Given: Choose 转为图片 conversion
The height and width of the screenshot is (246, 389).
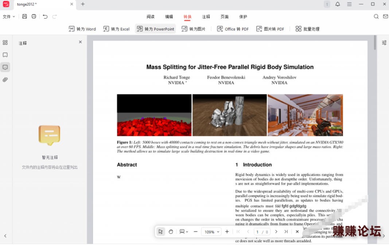Looking at the screenshot, I should coord(194,29).
